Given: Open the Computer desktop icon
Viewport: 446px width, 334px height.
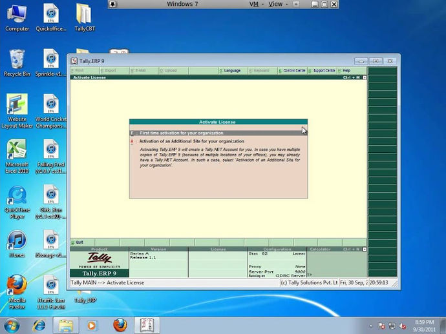Looking at the screenshot, I should 17,17.
